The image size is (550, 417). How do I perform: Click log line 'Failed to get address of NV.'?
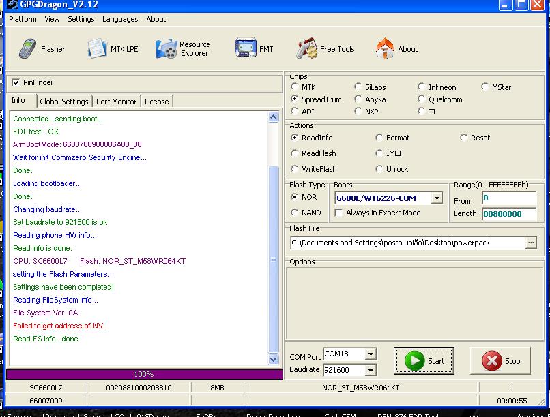tap(59, 326)
